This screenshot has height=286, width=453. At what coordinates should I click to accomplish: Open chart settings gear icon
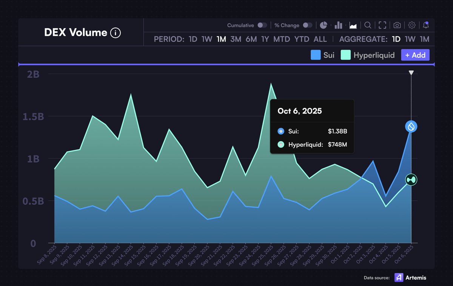tap(412, 25)
